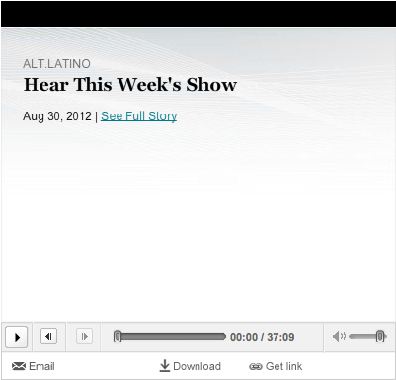Screen dimensions: 396x380
Task: Click the black header bar at the top
Action: coord(198,14)
